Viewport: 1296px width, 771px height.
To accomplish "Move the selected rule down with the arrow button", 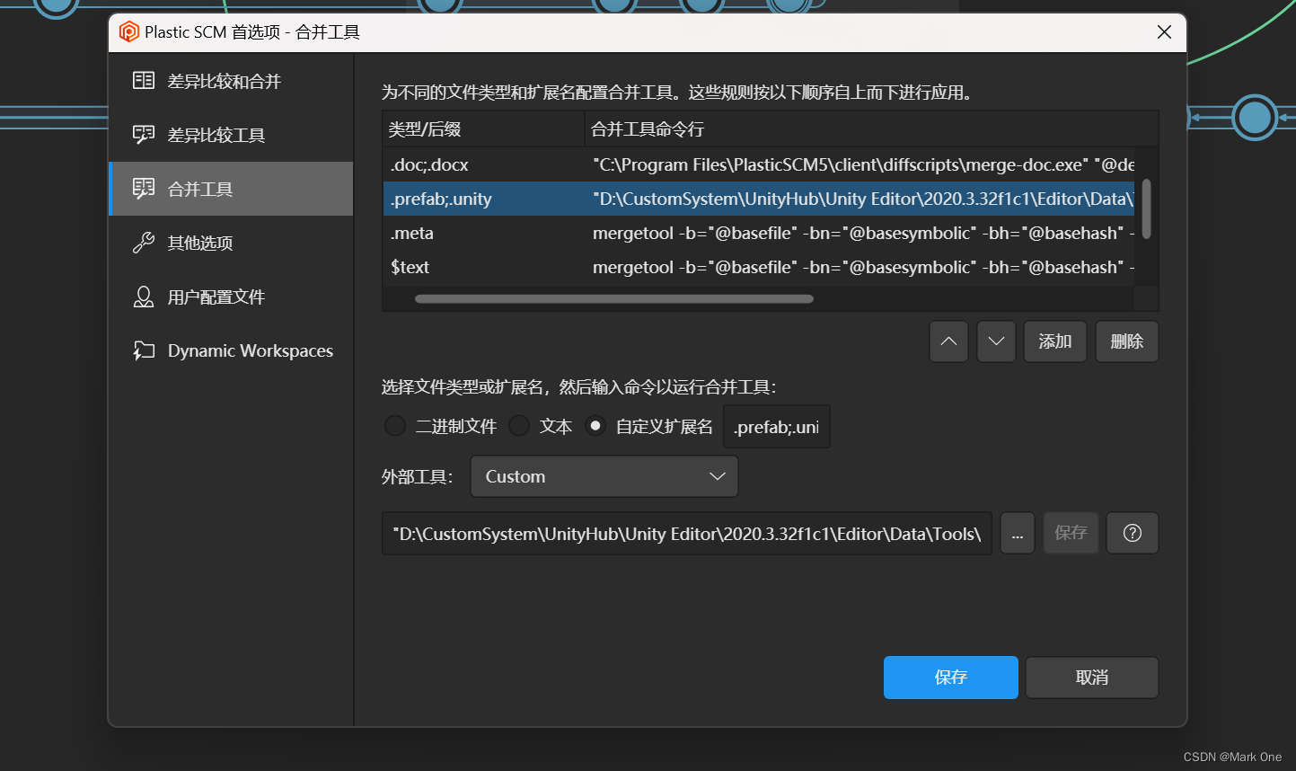I will pyautogui.click(x=996, y=341).
